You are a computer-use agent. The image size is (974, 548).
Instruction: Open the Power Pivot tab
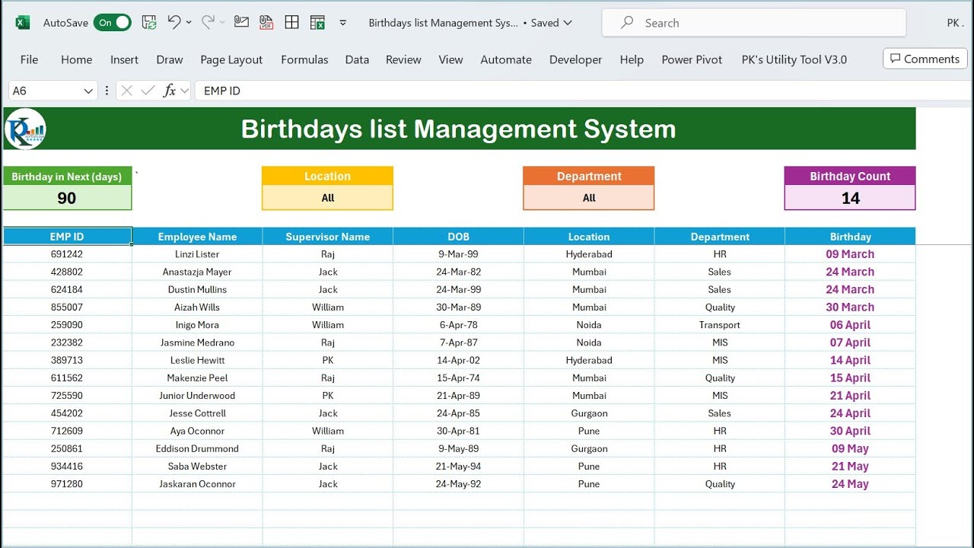click(692, 59)
